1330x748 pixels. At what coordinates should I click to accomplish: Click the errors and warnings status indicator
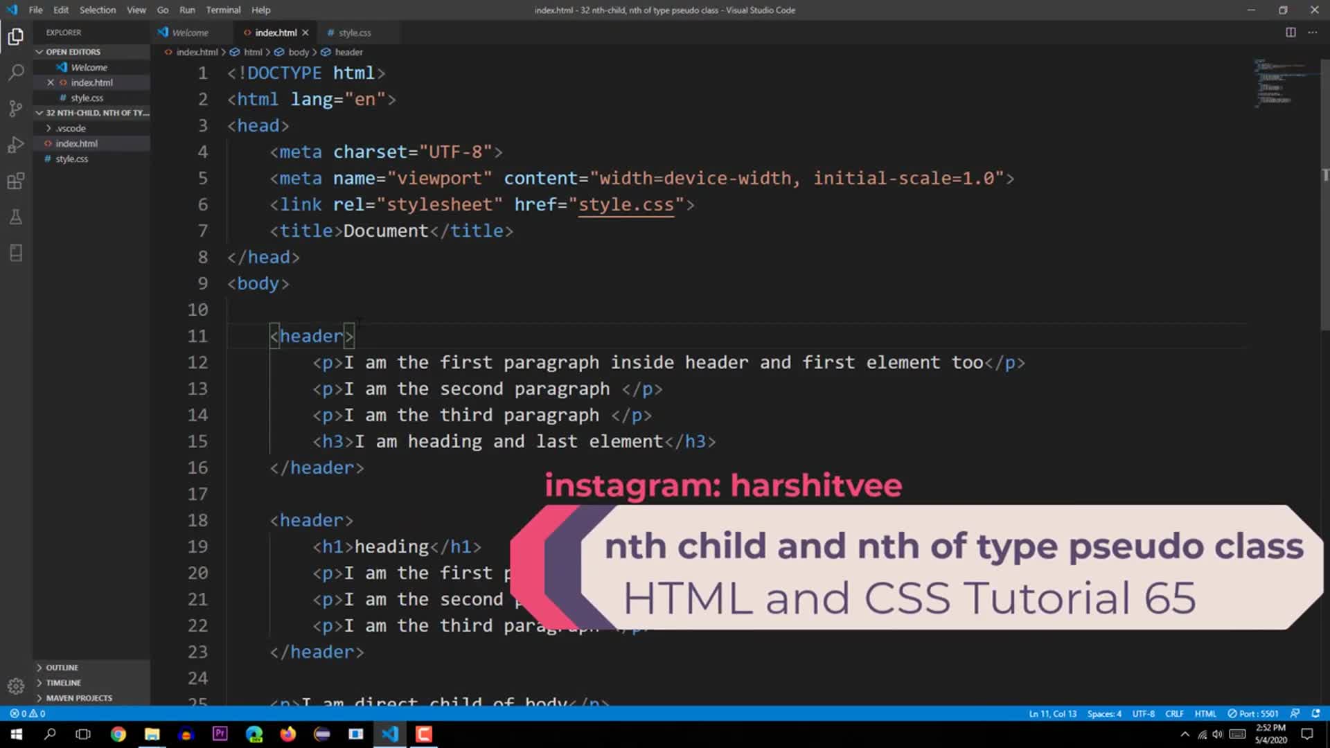click(x=28, y=713)
